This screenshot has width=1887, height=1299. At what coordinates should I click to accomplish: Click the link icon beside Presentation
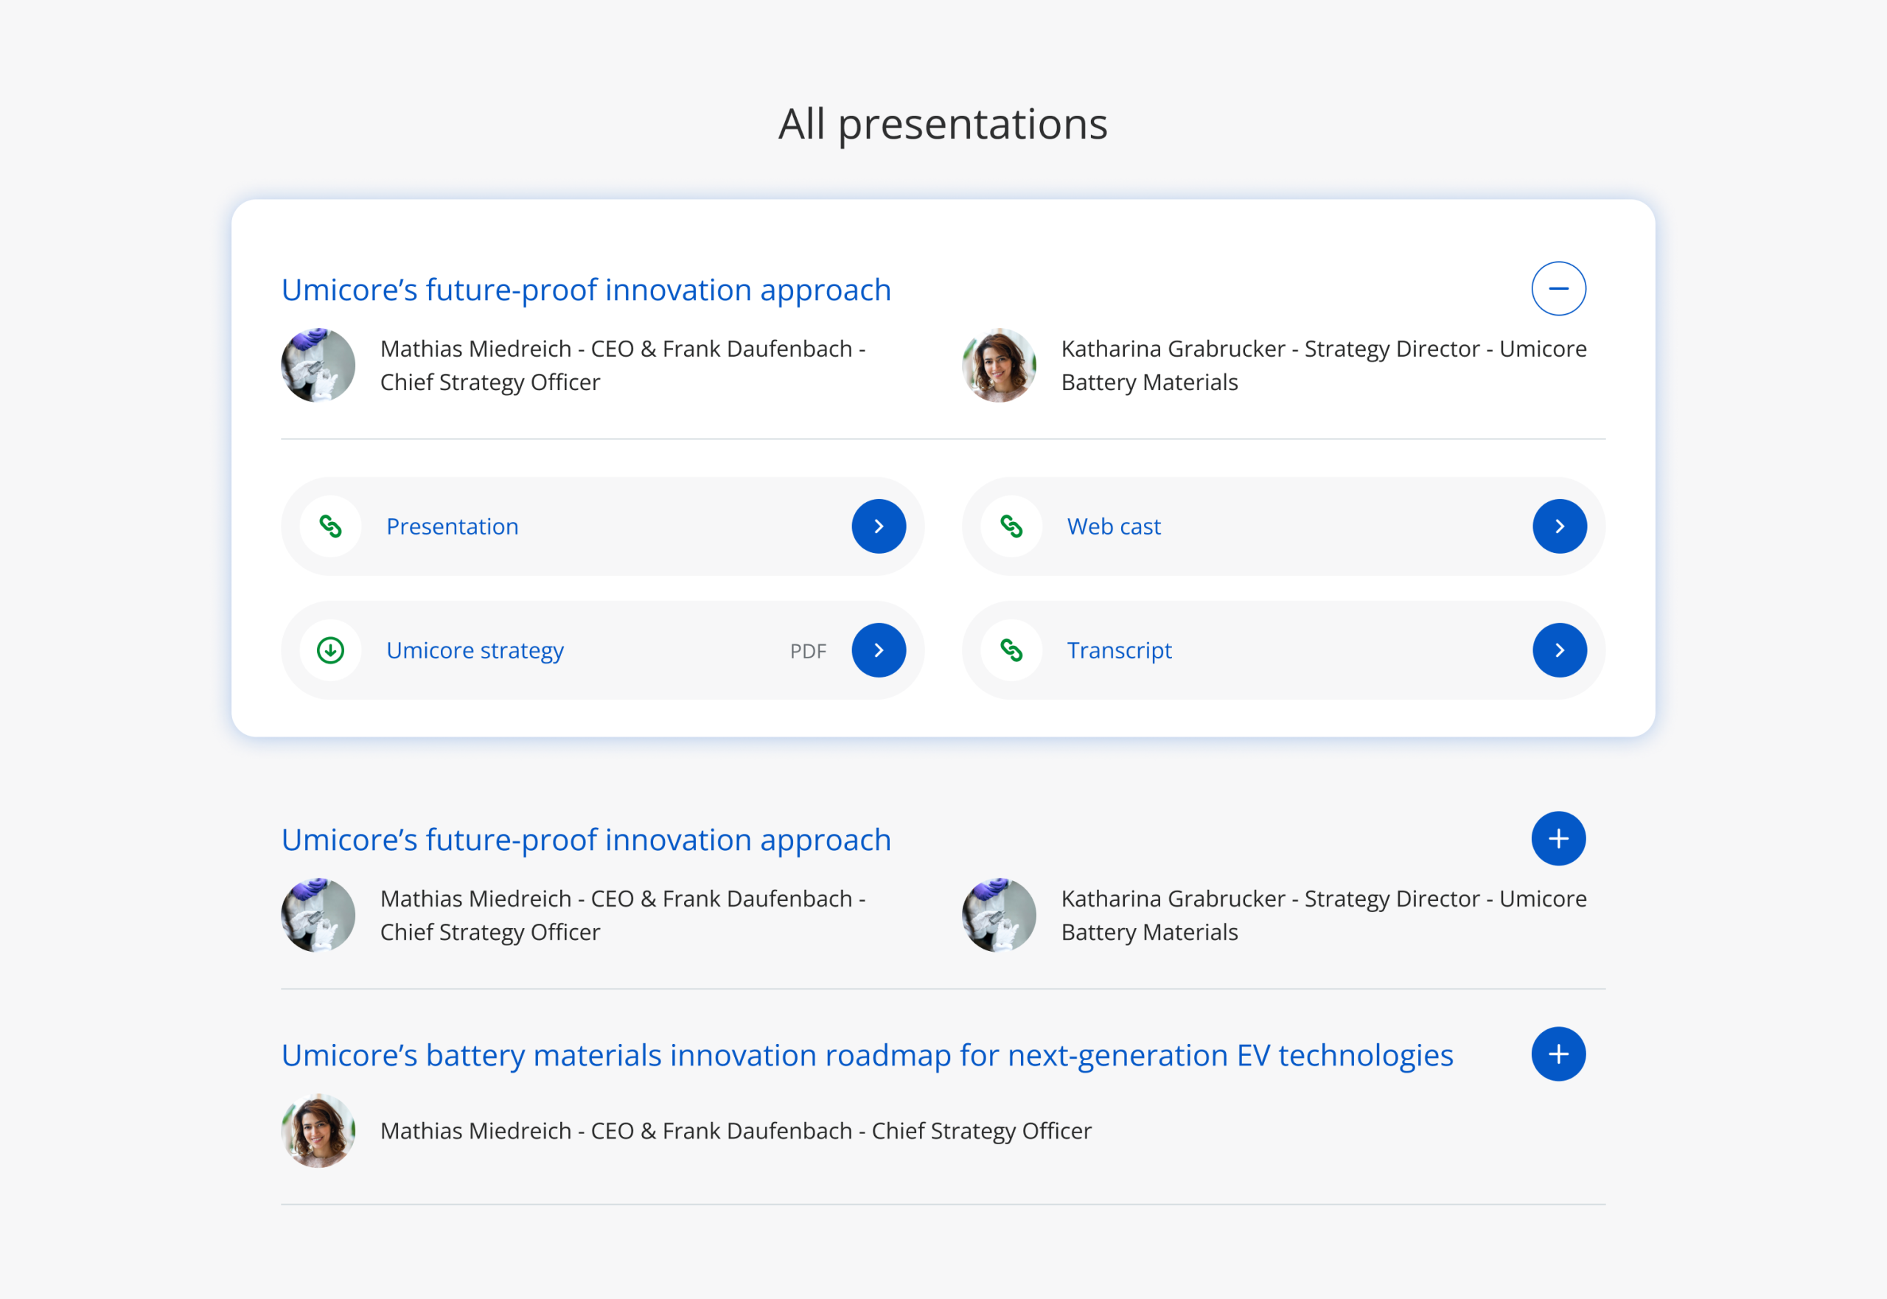pos(330,526)
